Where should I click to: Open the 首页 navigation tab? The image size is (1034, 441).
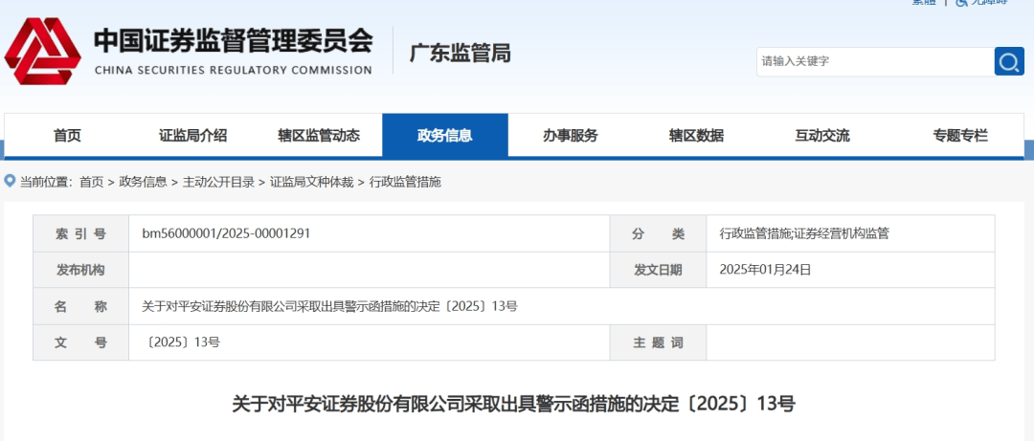tap(67, 136)
